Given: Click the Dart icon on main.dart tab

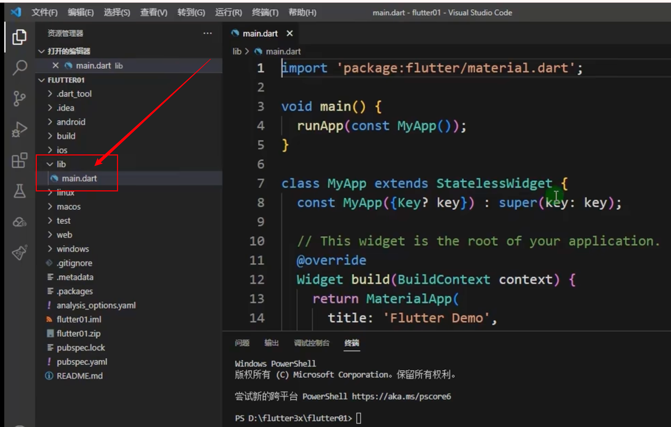Looking at the screenshot, I should [235, 33].
